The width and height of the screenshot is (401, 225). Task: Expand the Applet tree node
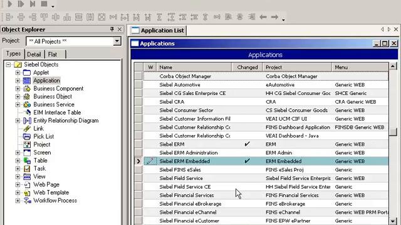(x=18, y=72)
